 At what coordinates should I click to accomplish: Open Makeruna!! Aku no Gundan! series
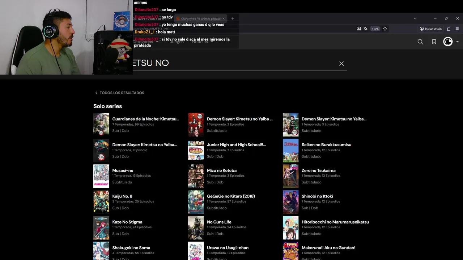pos(328,248)
